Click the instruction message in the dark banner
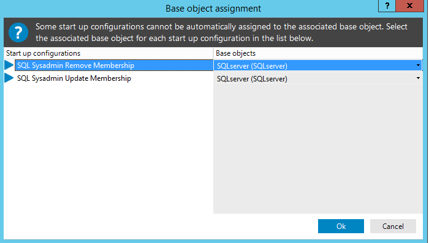Screen dimensions: 429x243 [221, 32]
